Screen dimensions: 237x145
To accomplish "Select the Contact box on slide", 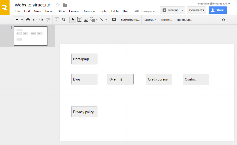I will 196,79.
